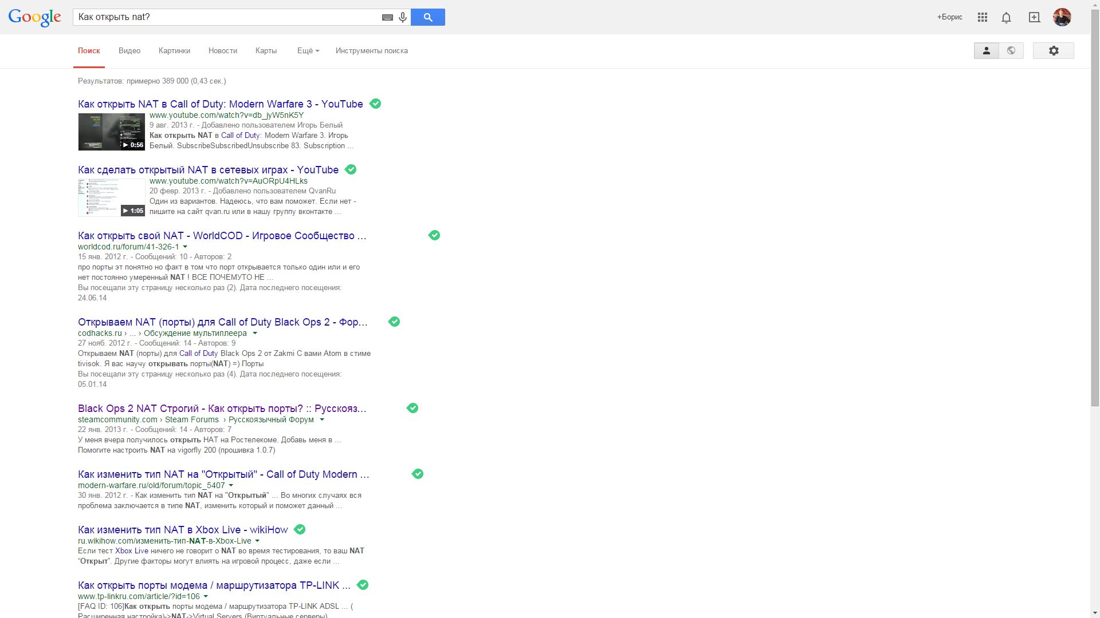Click scrollbar down arrow at bottom

pyautogui.click(x=1095, y=613)
